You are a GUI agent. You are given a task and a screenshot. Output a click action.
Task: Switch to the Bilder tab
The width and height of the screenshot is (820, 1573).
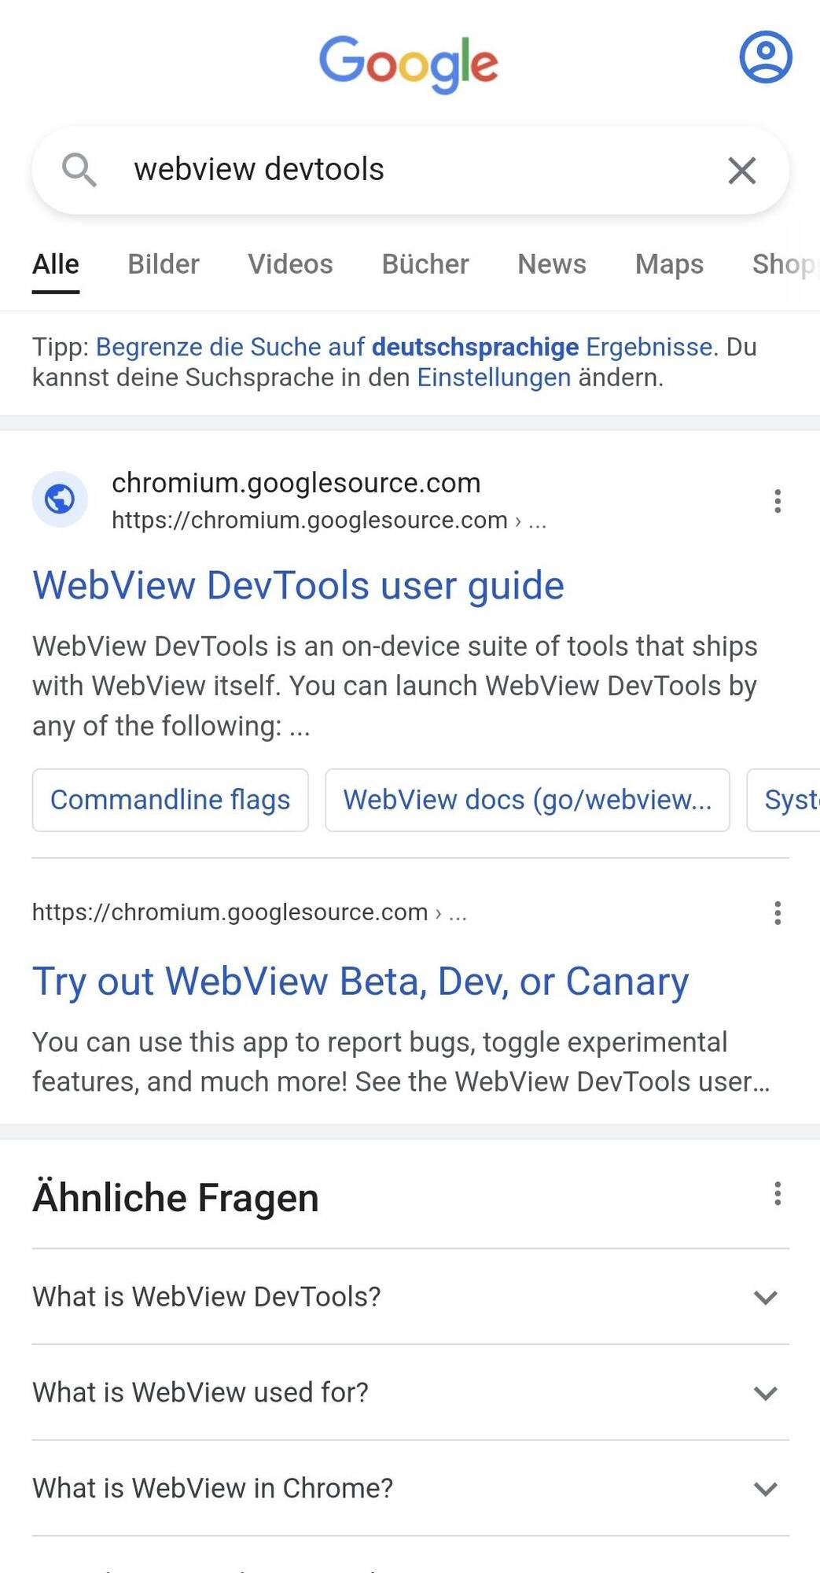click(164, 264)
